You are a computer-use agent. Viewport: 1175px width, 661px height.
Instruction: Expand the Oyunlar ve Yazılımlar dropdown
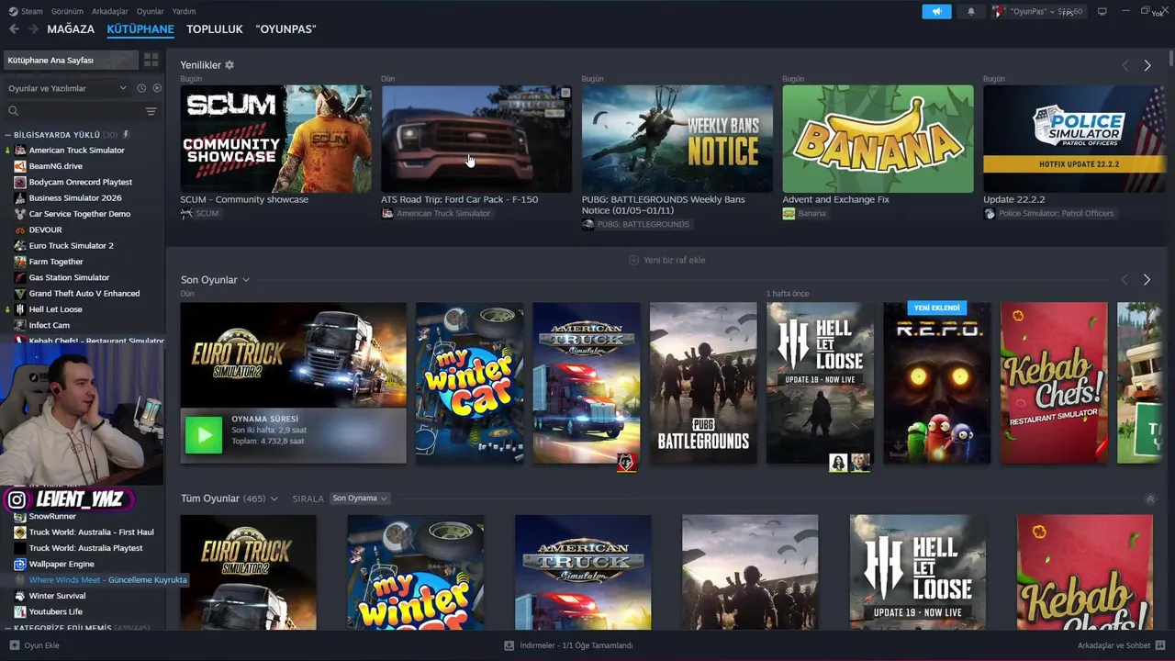[x=66, y=88]
